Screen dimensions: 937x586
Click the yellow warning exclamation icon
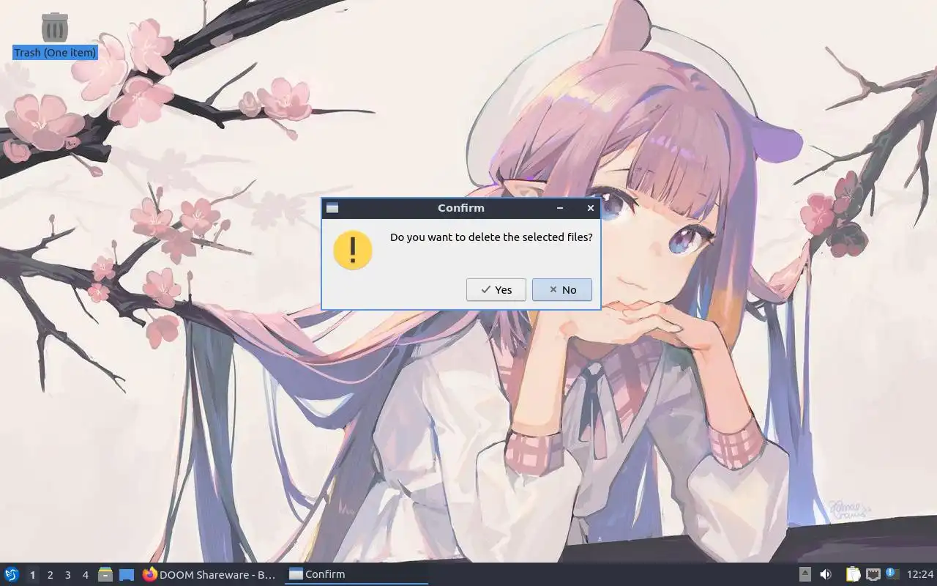pyautogui.click(x=353, y=250)
